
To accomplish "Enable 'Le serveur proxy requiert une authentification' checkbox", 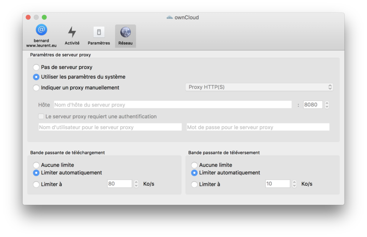I will tap(42, 117).
